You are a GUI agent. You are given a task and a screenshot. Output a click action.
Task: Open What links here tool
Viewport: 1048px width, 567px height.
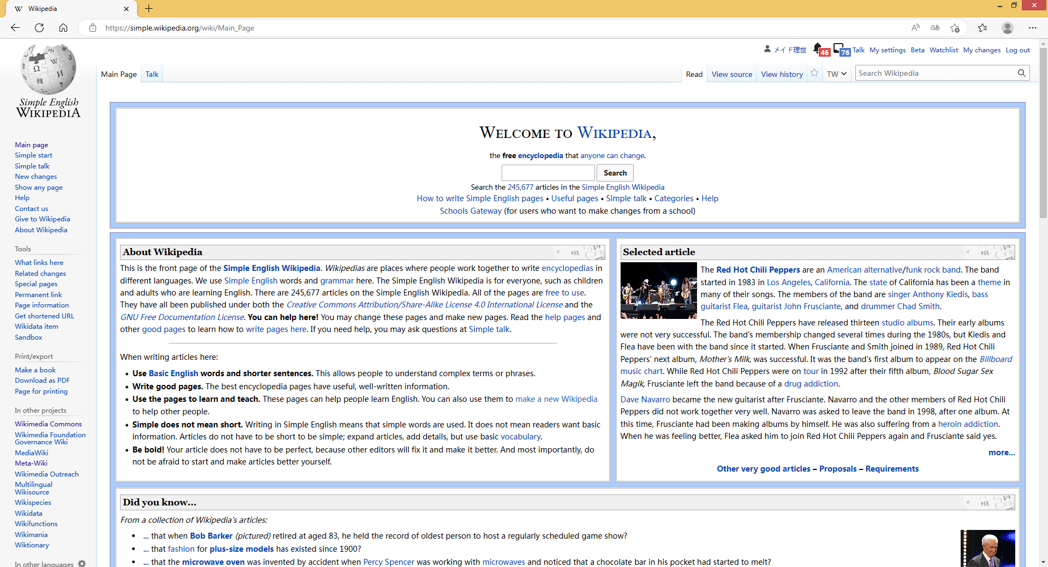pyautogui.click(x=39, y=263)
